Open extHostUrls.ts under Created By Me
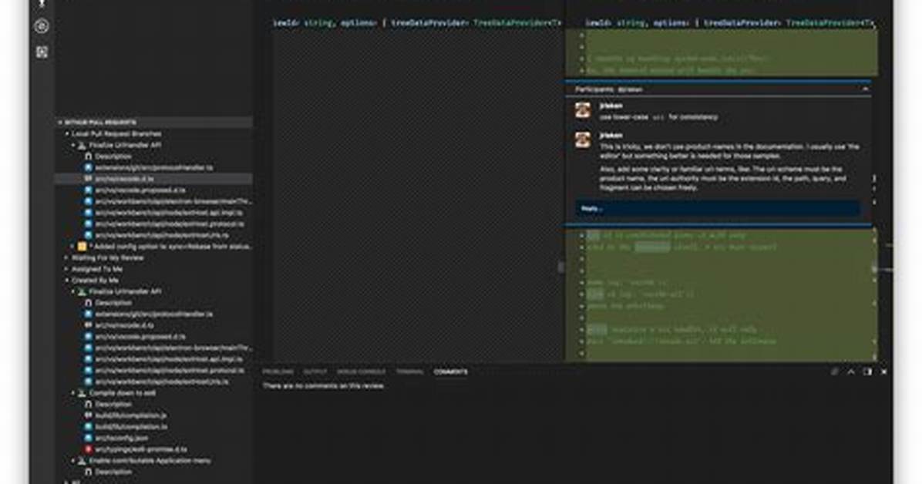The height and width of the screenshot is (484, 922). coord(162,381)
